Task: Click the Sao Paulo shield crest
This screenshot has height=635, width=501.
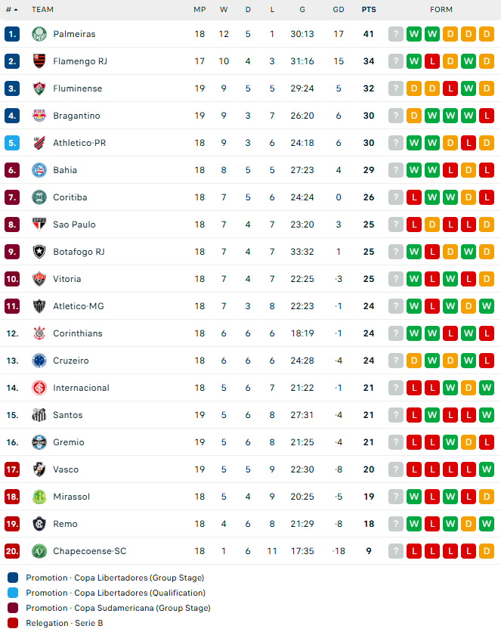Action: (x=39, y=225)
